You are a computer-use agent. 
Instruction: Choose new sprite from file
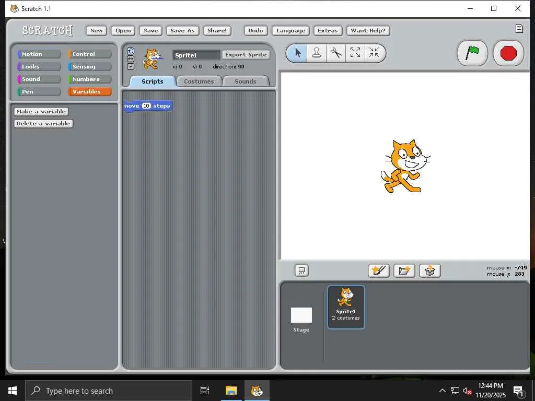[404, 271]
